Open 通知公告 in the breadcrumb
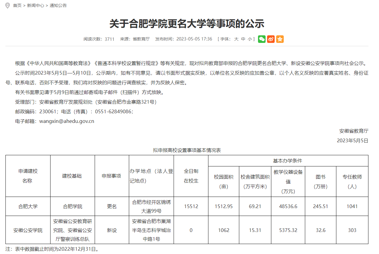379x254 pixels. pyautogui.click(x=58, y=5)
